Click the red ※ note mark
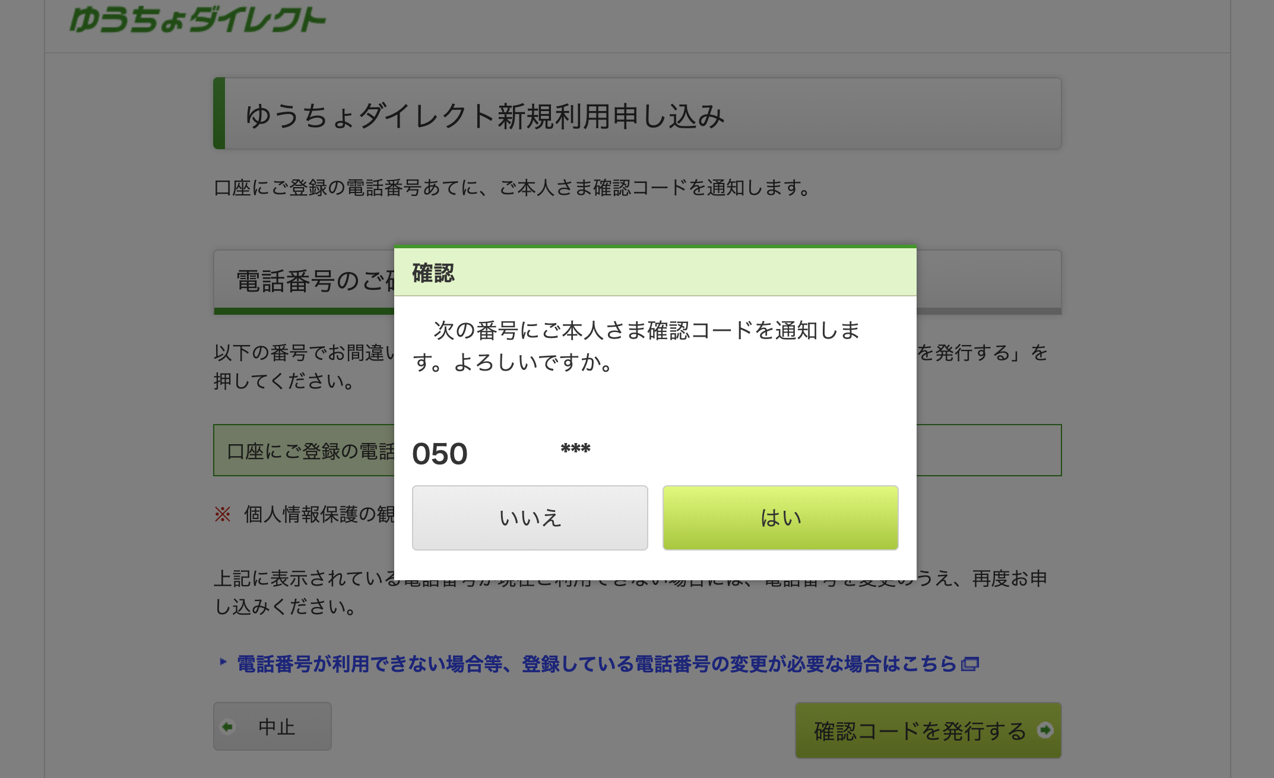 pyautogui.click(x=223, y=514)
